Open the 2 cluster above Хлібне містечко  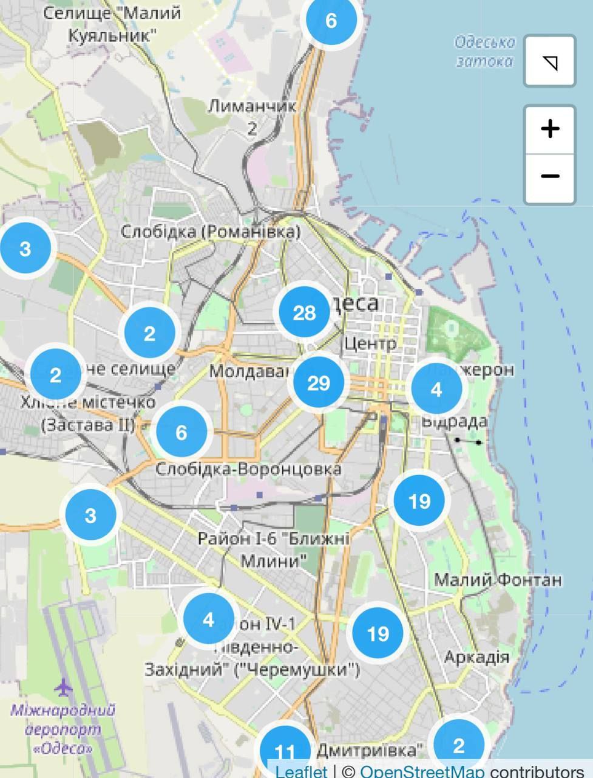55,375
